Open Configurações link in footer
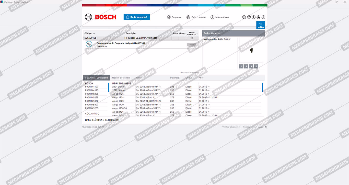Screen dimensions: 349x185 click(x=249, y=127)
